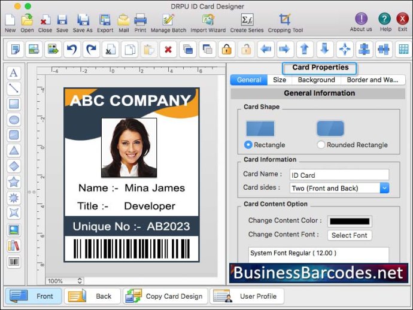This screenshot has height=310, width=413.
Task: Move object up with blue arrow
Action: point(305,49)
